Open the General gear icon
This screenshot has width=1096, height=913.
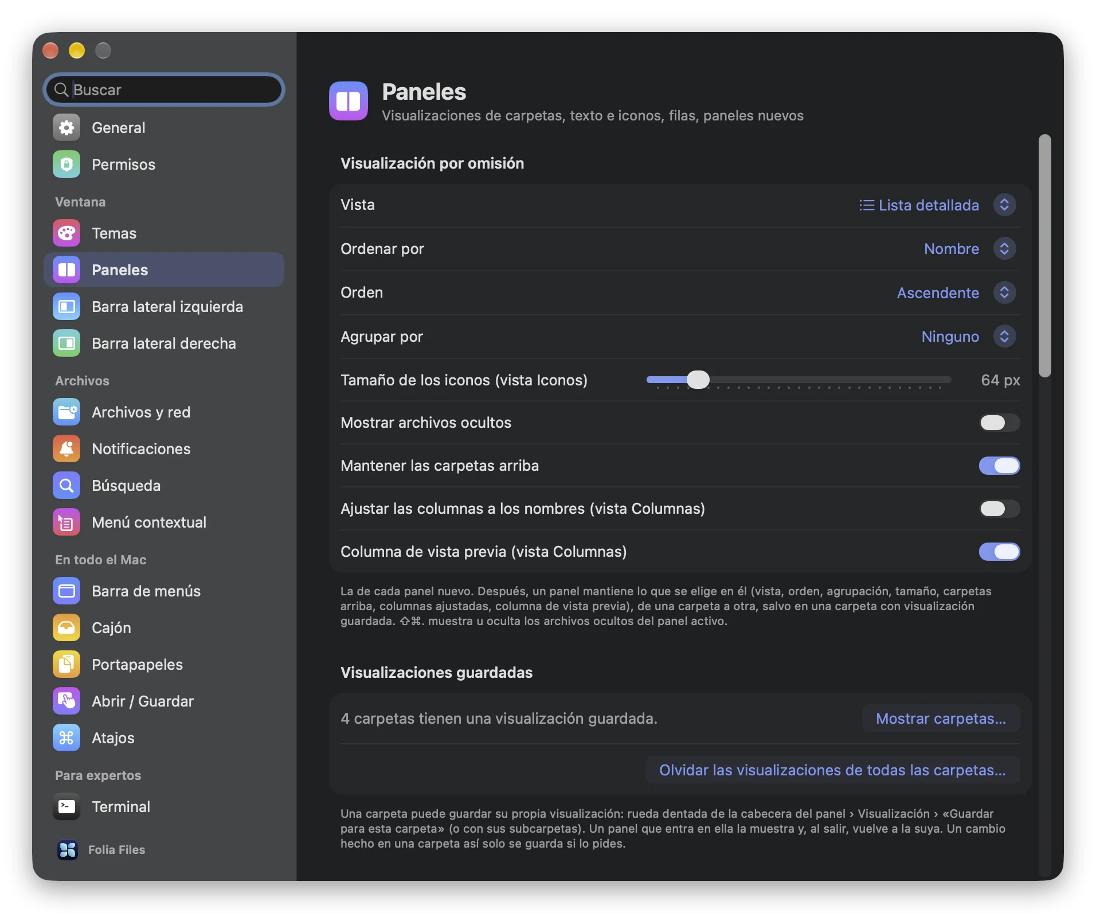[66, 128]
